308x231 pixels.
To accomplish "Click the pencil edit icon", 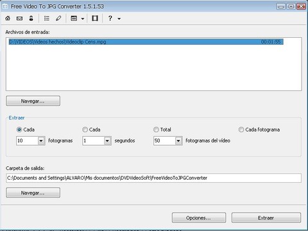I will [x=58, y=19].
